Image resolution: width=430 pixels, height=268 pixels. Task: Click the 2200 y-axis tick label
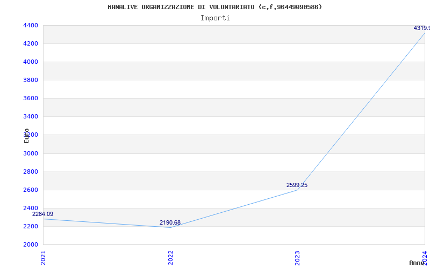click(x=31, y=226)
